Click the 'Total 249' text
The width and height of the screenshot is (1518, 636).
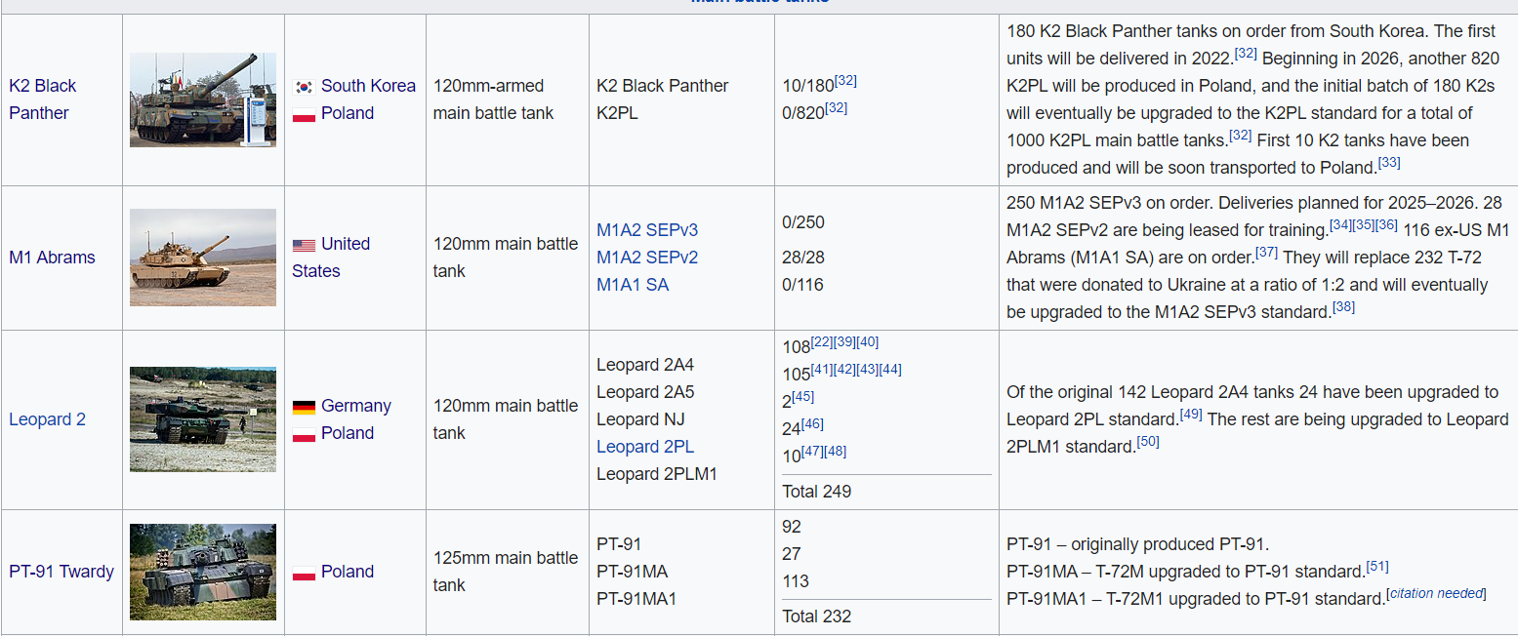click(x=817, y=492)
